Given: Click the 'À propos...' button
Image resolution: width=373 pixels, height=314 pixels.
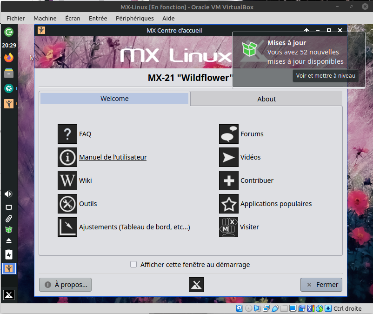Looking at the screenshot, I should pos(66,285).
